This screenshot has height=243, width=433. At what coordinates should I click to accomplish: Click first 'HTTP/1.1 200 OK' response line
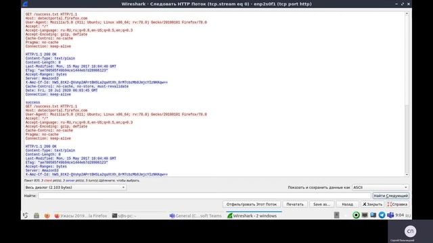pos(41,54)
